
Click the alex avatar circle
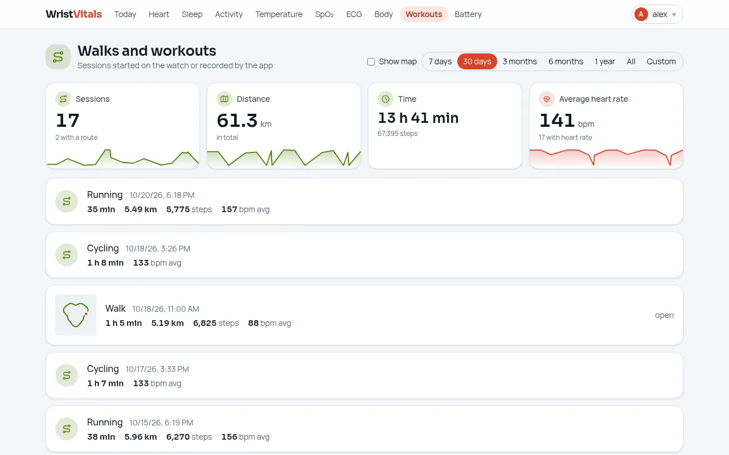tap(641, 14)
